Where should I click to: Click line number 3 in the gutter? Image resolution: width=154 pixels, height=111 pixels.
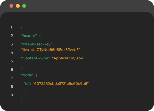point(11,44)
